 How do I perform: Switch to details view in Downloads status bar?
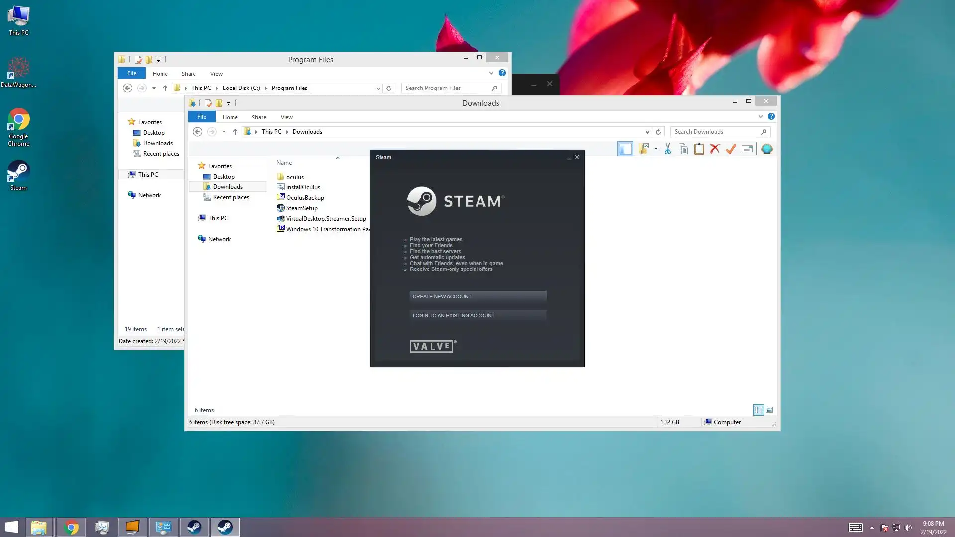coord(758,410)
